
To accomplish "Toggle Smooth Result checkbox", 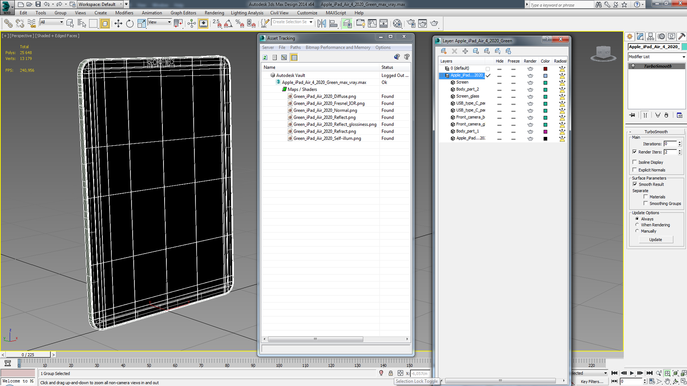I will [635, 184].
